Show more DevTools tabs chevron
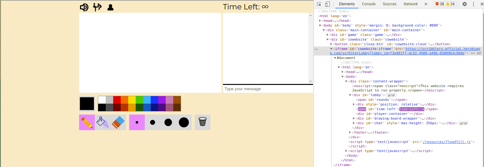This screenshot has height=167, width=484. point(426,4)
